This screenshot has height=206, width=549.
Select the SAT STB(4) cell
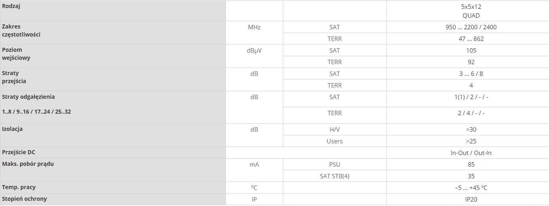pyautogui.click(x=334, y=176)
